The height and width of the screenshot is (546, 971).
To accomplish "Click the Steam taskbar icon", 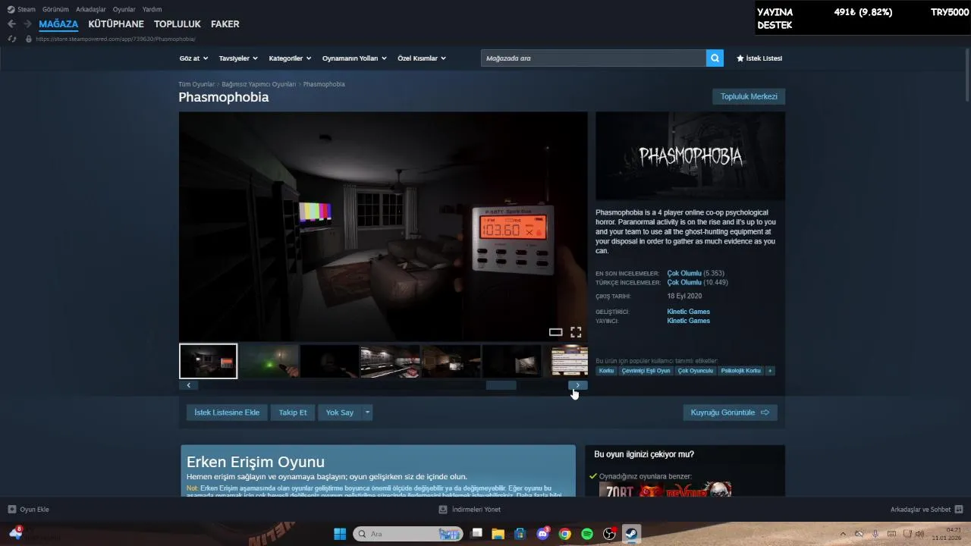I will [631, 534].
